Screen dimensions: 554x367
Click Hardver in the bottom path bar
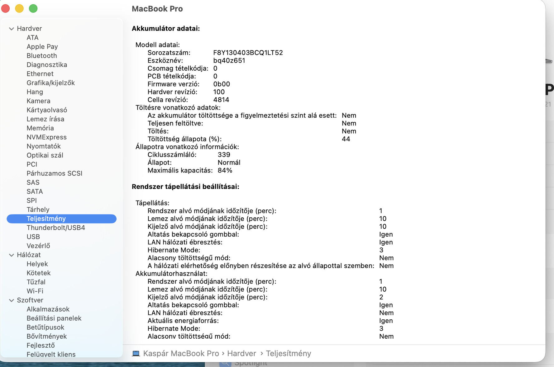[x=241, y=354]
